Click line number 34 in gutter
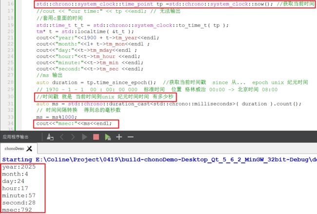The height and width of the screenshot is (214, 317). (x=11, y=123)
